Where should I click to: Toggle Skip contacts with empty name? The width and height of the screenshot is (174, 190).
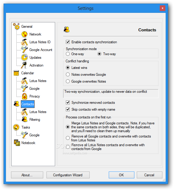(x=68, y=109)
